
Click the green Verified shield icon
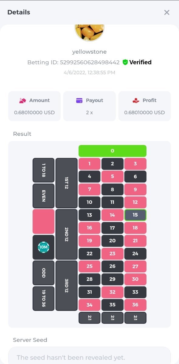click(125, 62)
